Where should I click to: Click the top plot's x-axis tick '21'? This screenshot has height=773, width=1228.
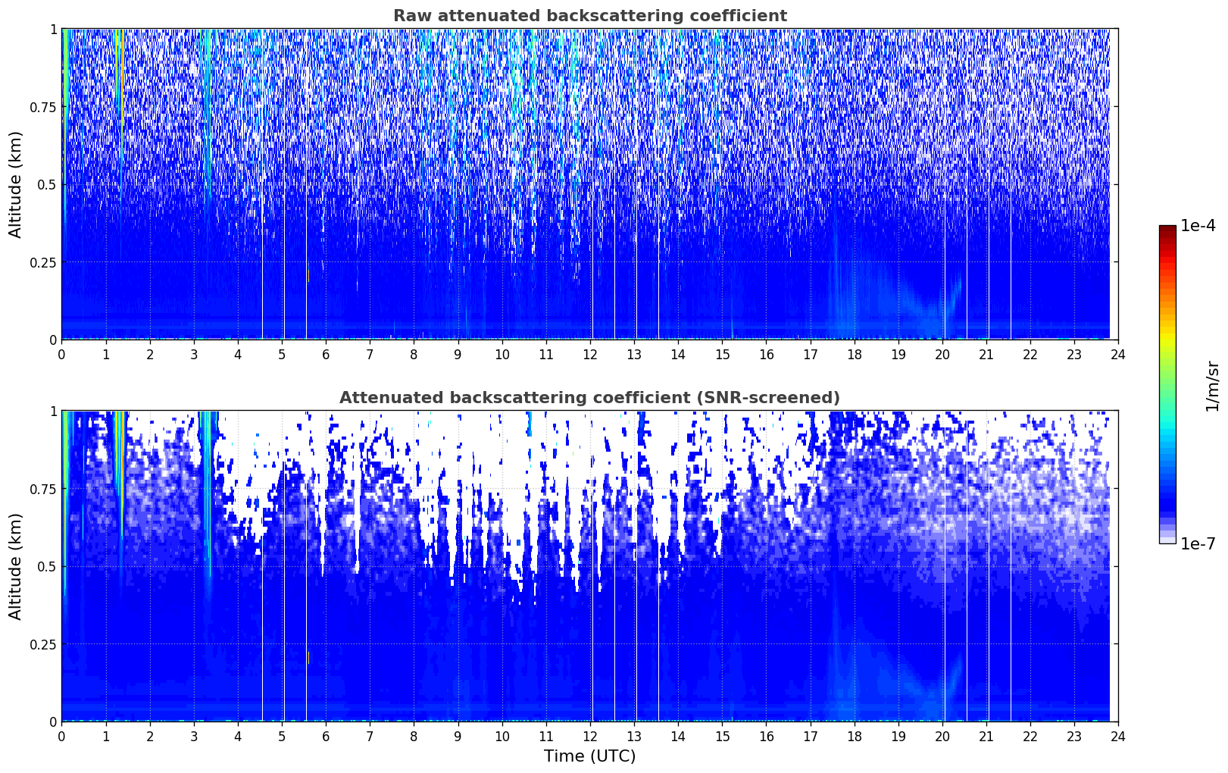(986, 354)
